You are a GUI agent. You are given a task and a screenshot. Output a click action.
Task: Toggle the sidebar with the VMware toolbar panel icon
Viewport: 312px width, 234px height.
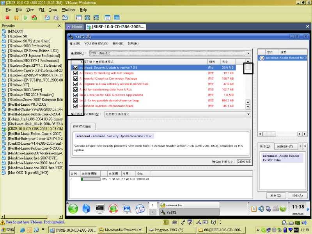(x=79, y=18)
